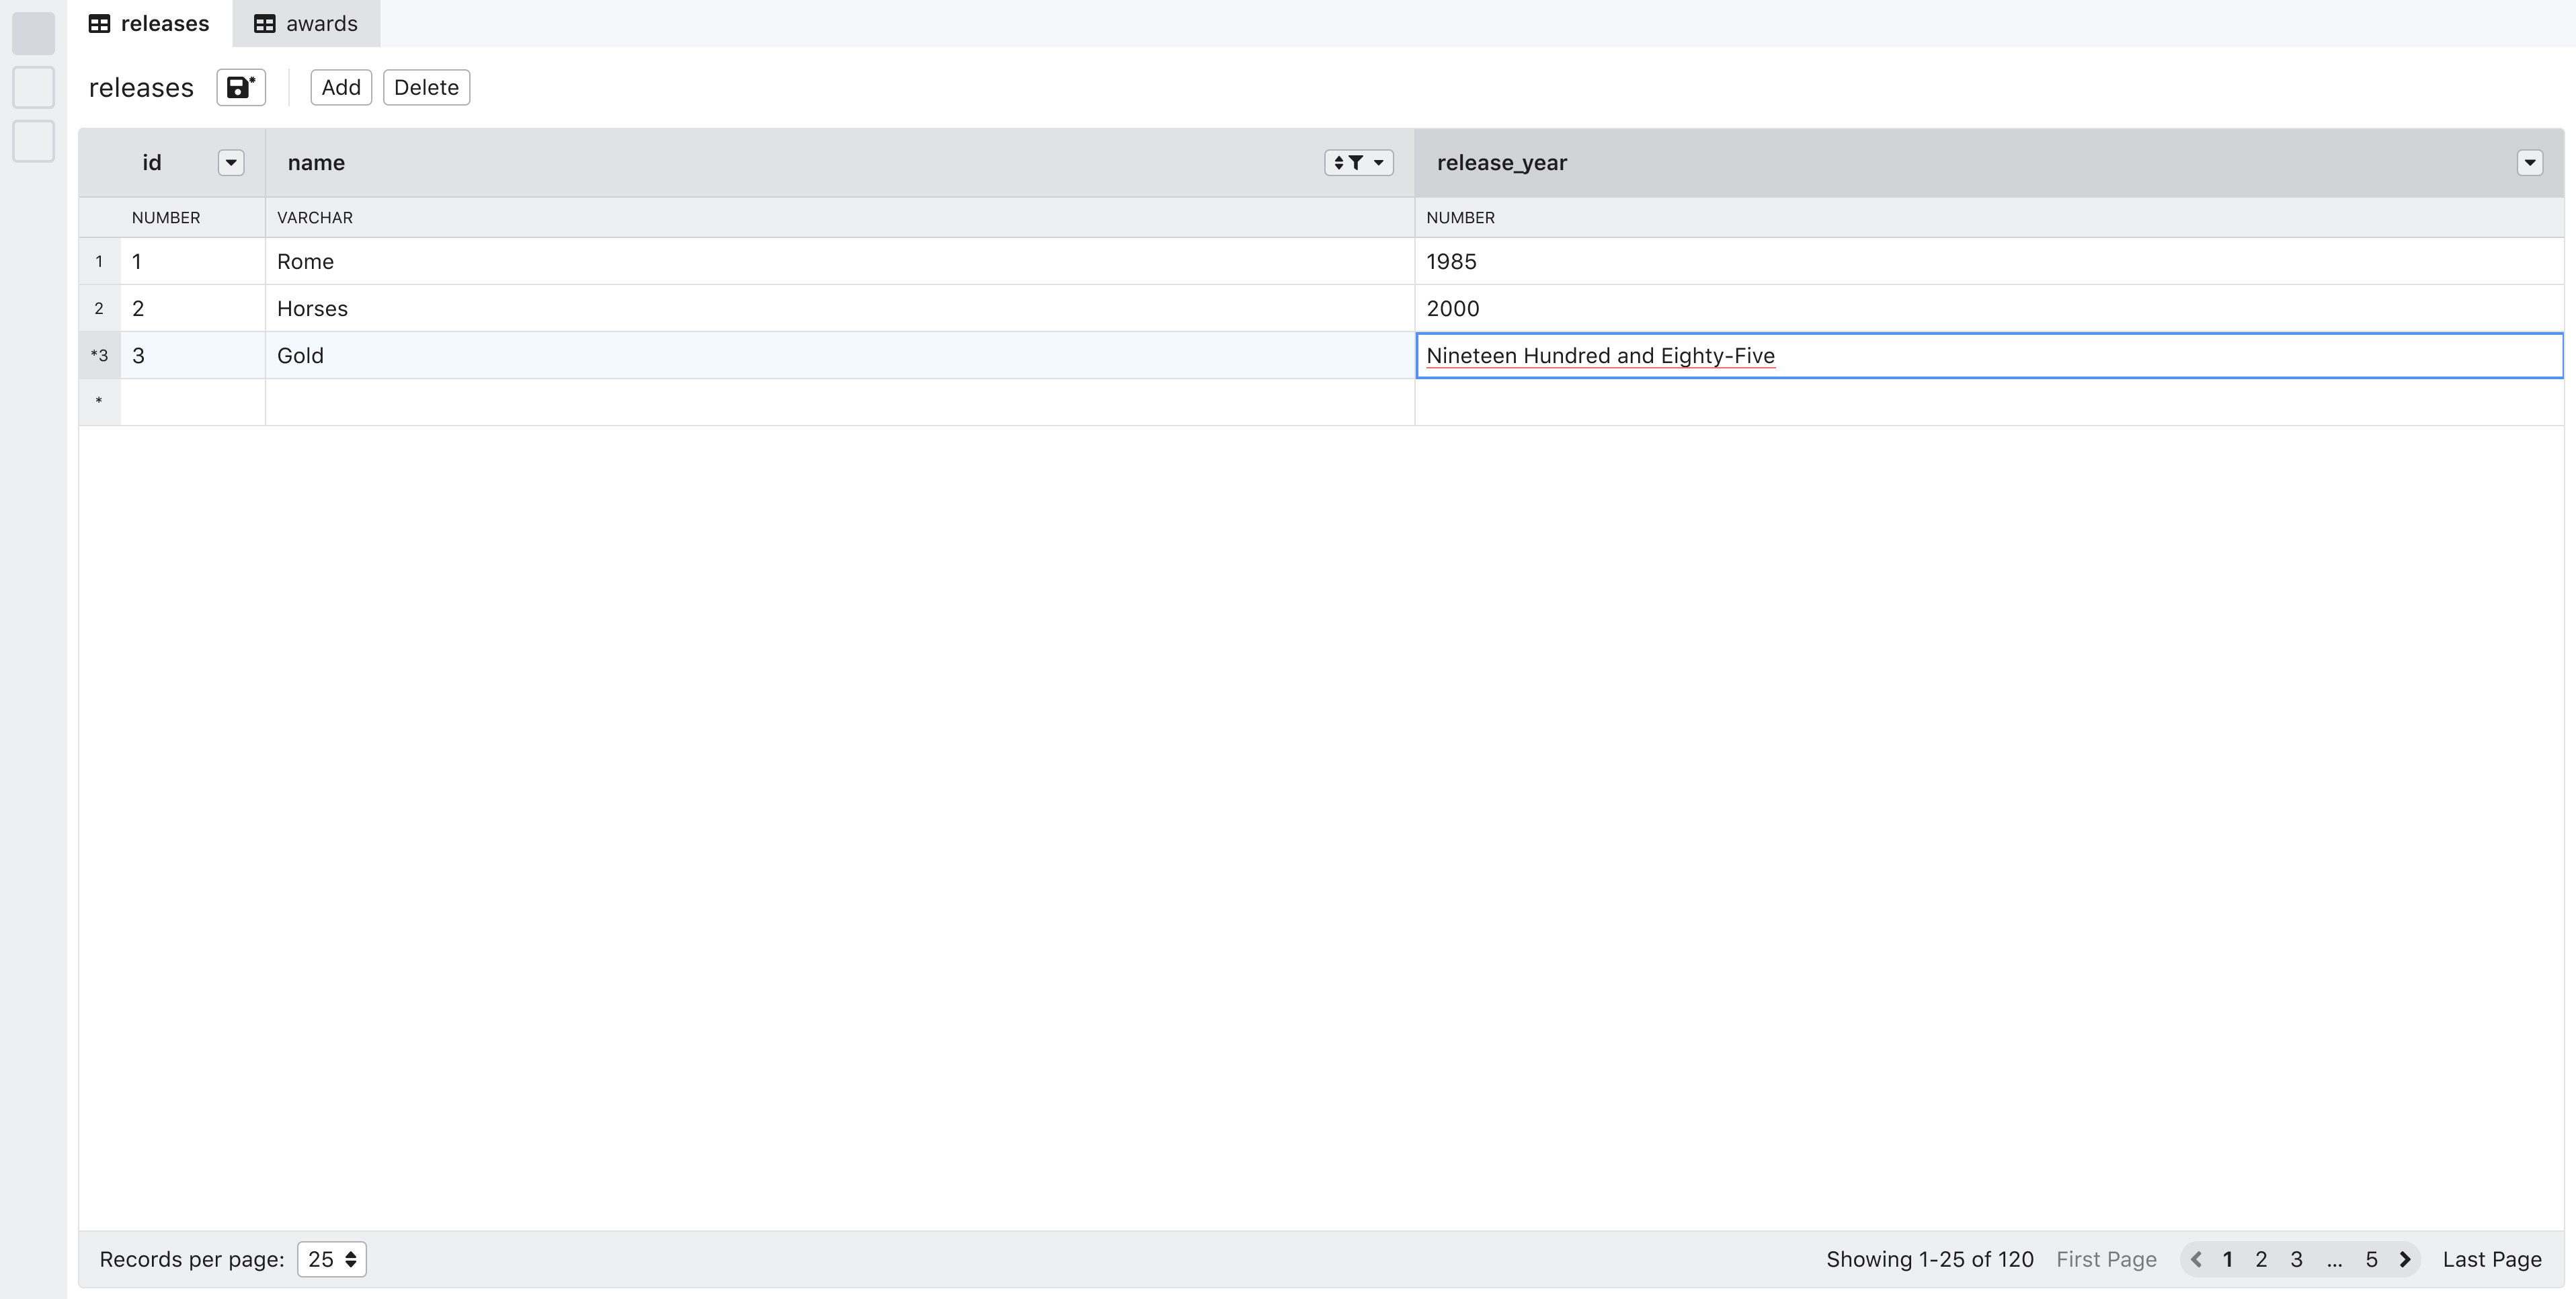Viewport: 2576px width, 1299px height.
Task: Click the First Page link
Action: tap(2106, 1259)
